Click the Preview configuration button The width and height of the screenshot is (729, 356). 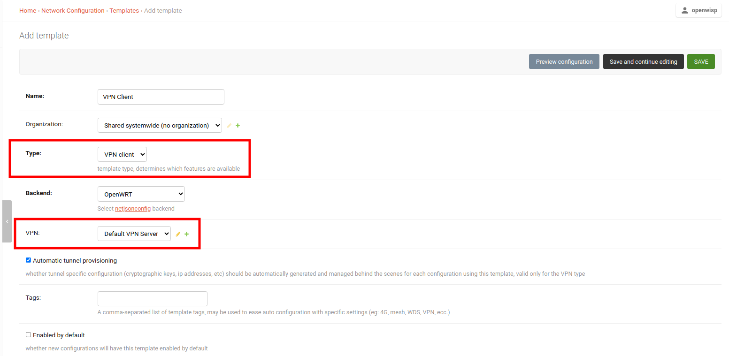pyautogui.click(x=564, y=62)
